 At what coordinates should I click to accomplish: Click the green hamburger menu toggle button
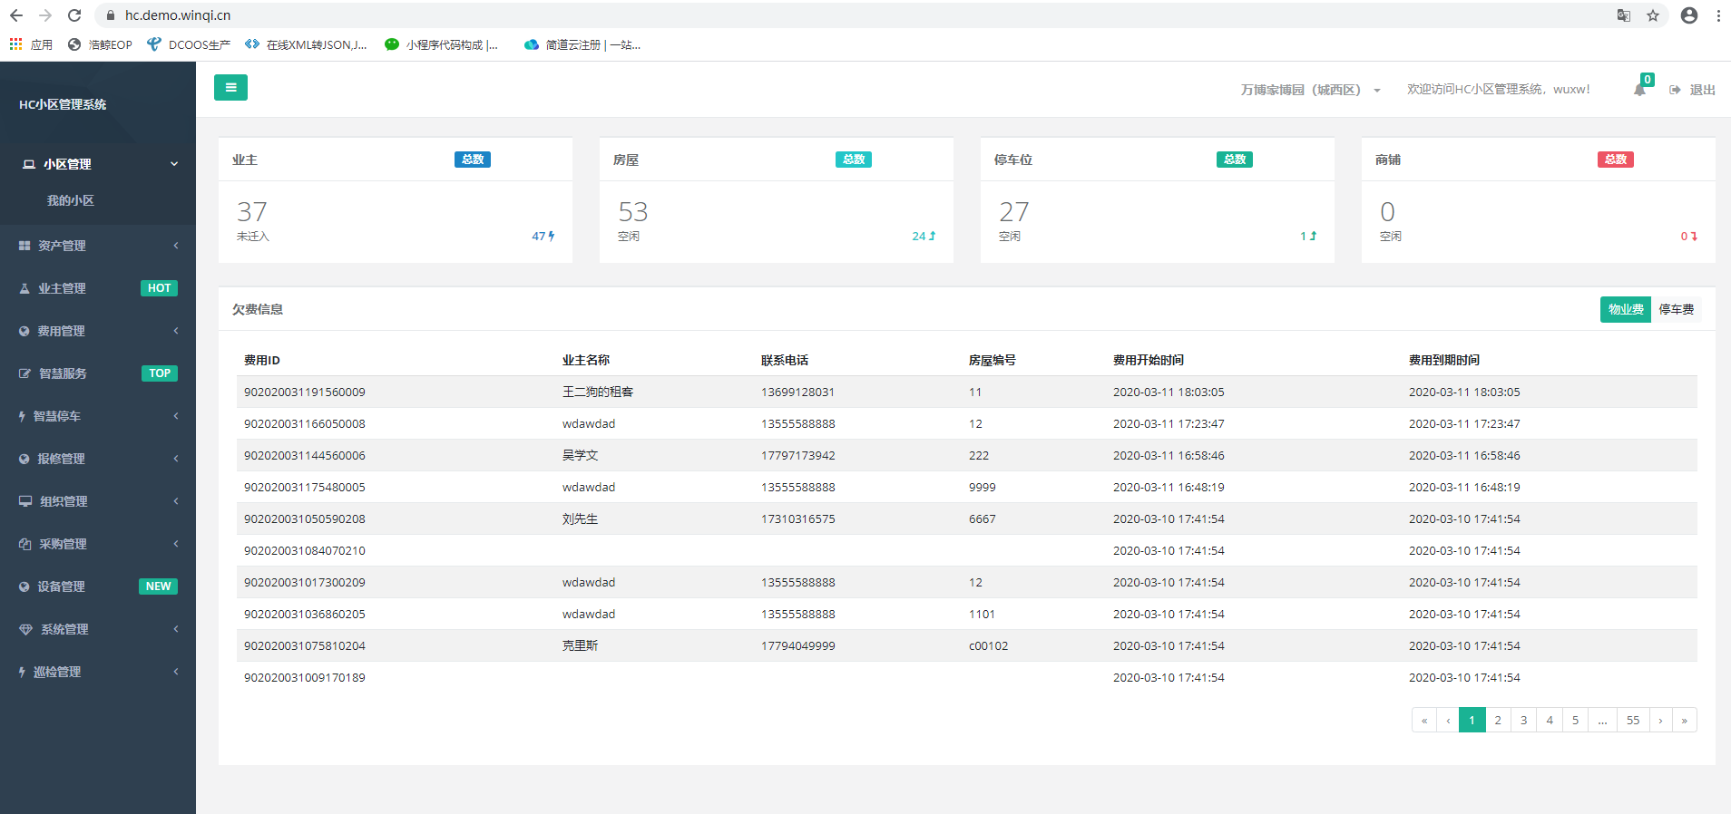click(230, 88)
